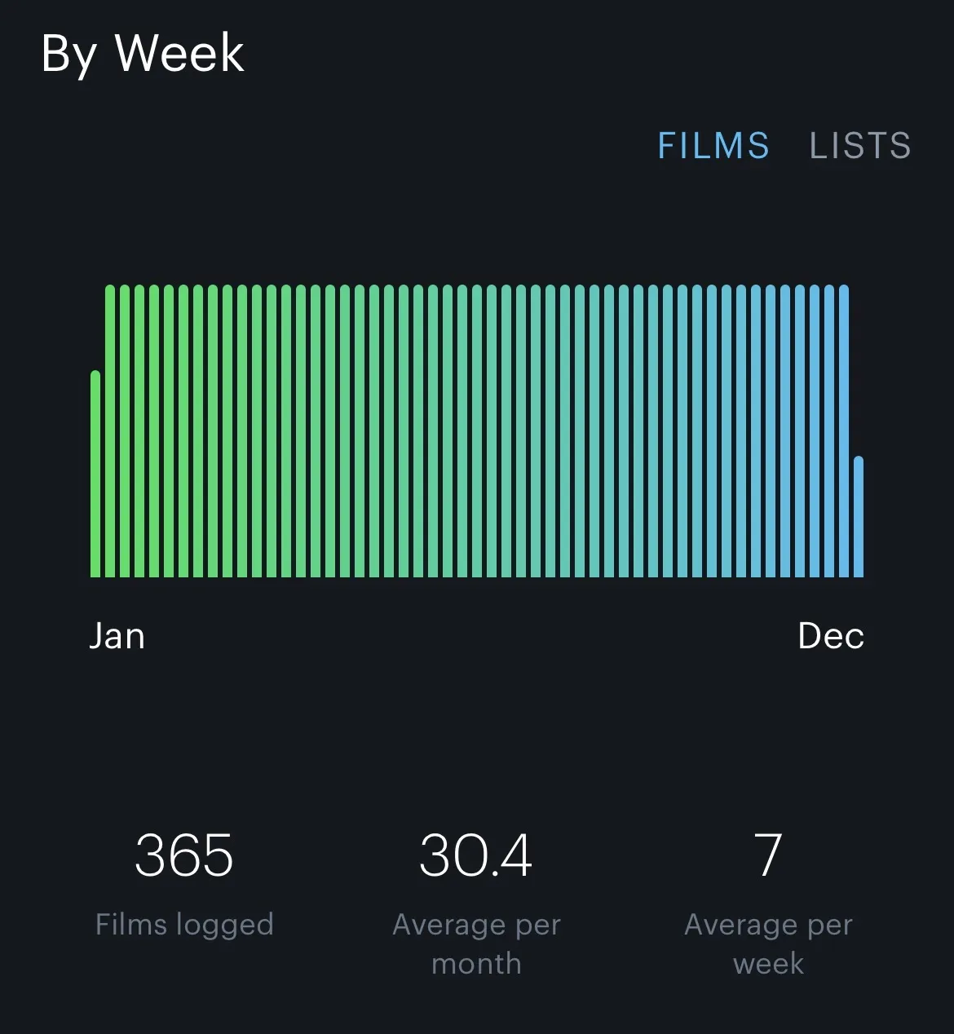Image resolution: width=954 pixels, height=1034 pixels.
Task: Select the third bar from the left
Action: pyautogui.click(x=125, y=431)
